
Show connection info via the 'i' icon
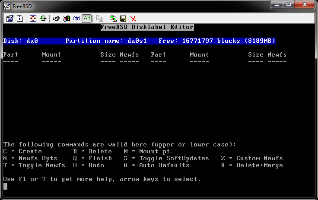click(x=20, y=19)
